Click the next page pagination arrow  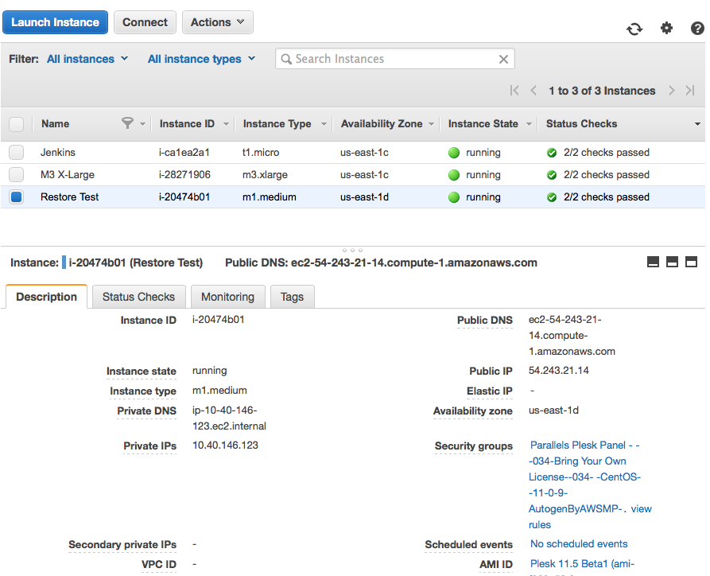(672, 91)
